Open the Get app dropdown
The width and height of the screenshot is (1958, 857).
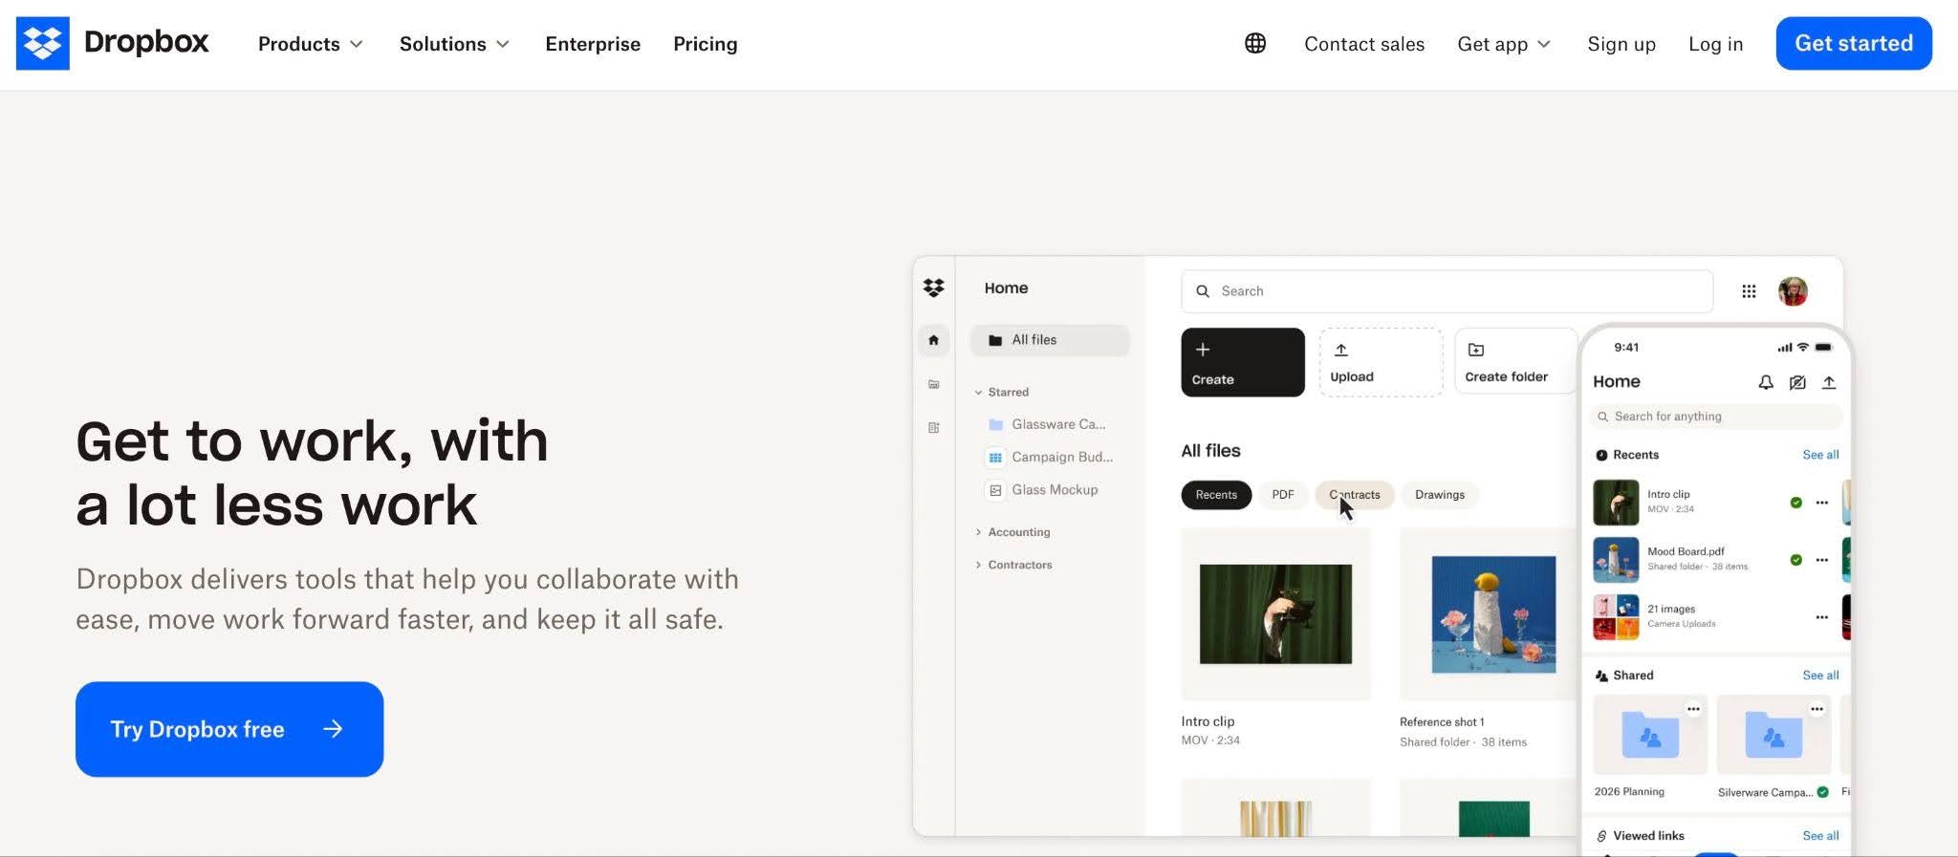[1504, 44]
